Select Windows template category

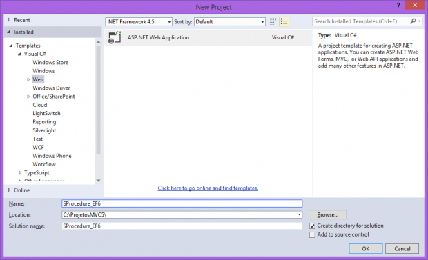click(x=43, y=71)
